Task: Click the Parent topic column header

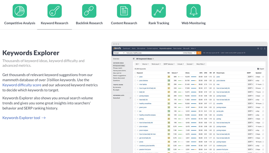Action: [x=220, y=73]
